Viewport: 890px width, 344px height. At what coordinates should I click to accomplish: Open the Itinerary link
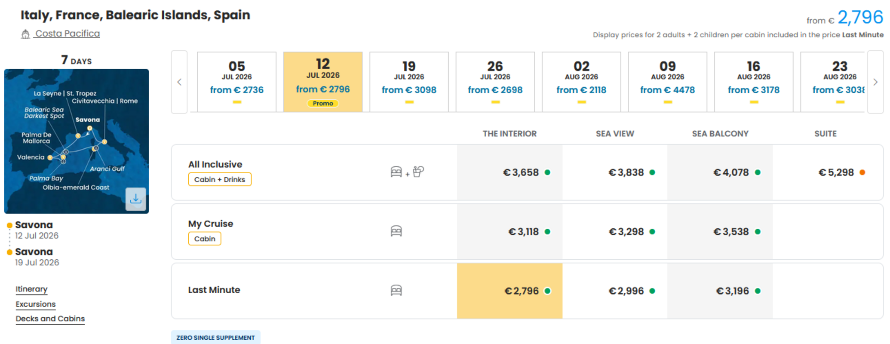pos(31,289)
